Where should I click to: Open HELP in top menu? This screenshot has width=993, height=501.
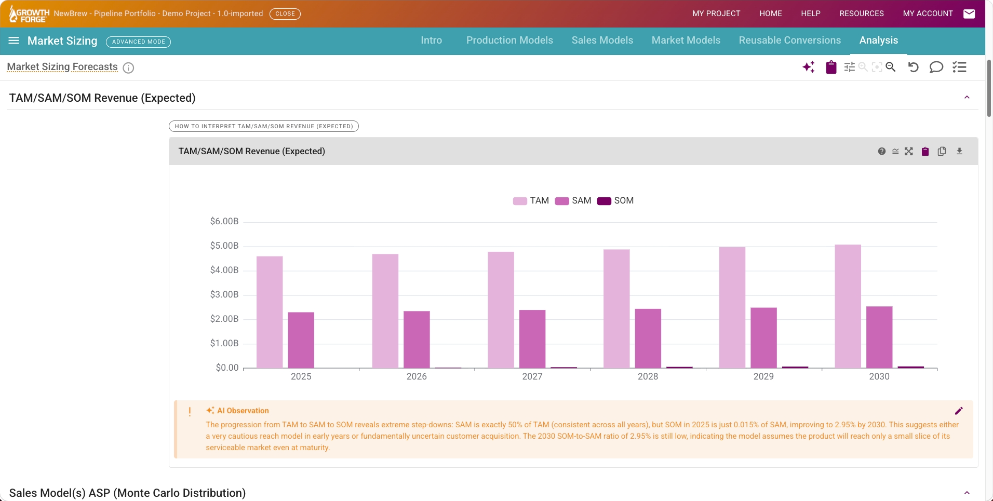pos(811,13)
